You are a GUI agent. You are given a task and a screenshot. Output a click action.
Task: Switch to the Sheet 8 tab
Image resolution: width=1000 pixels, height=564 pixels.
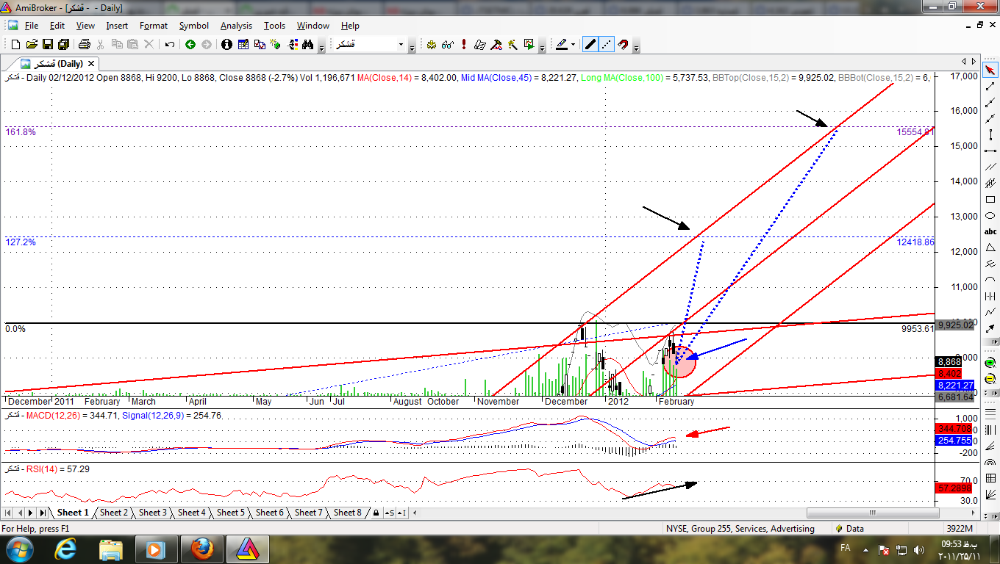(348, 513)
